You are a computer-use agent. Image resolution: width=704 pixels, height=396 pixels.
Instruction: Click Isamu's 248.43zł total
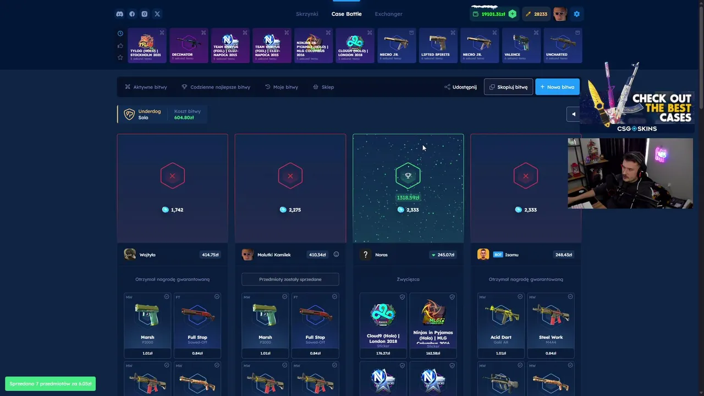(x=563, y=255)
